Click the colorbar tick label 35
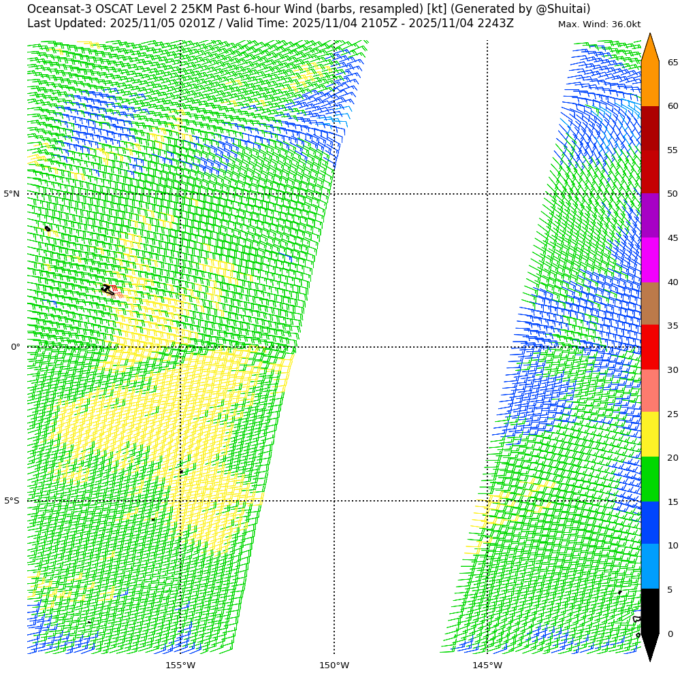Screen dimensions: 682x673 (672, 326)
